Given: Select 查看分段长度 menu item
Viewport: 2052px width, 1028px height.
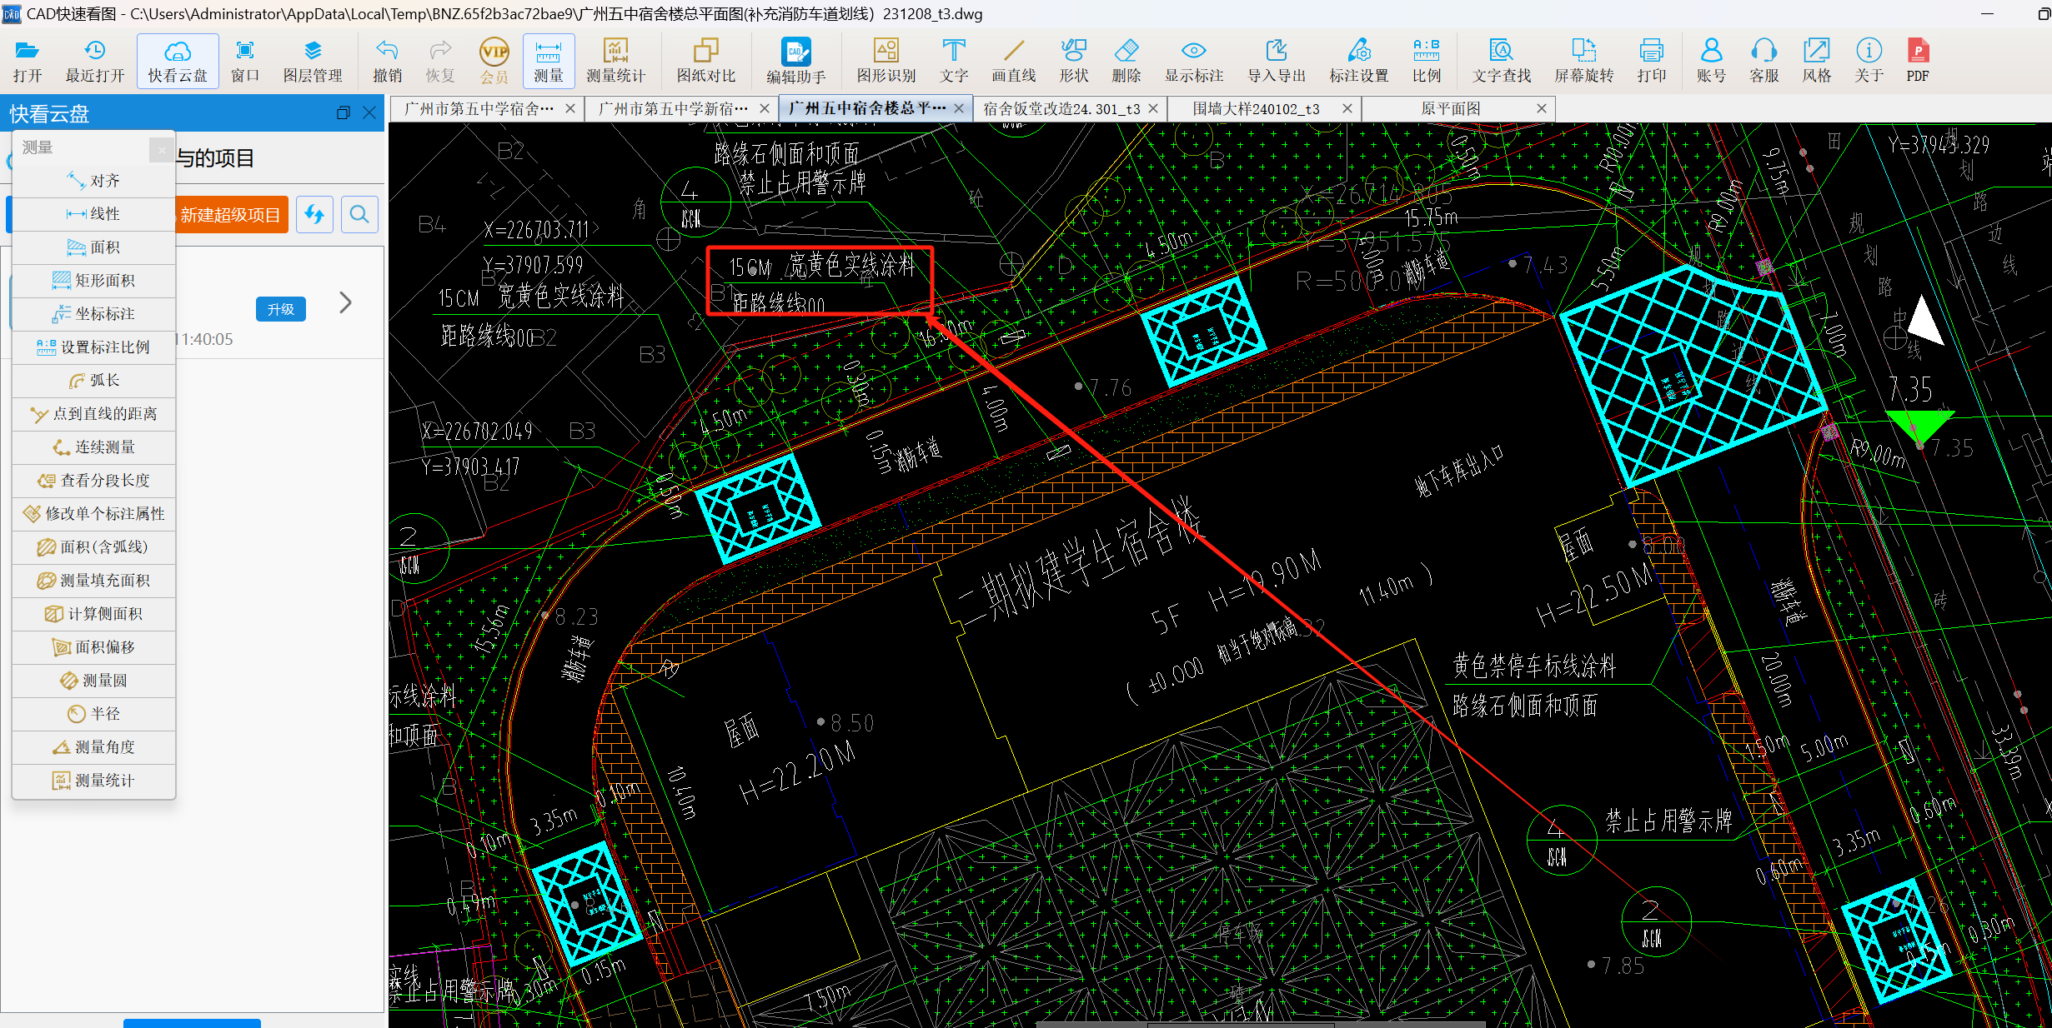Looking at the screenshot, I should click(x=94, y=481).
